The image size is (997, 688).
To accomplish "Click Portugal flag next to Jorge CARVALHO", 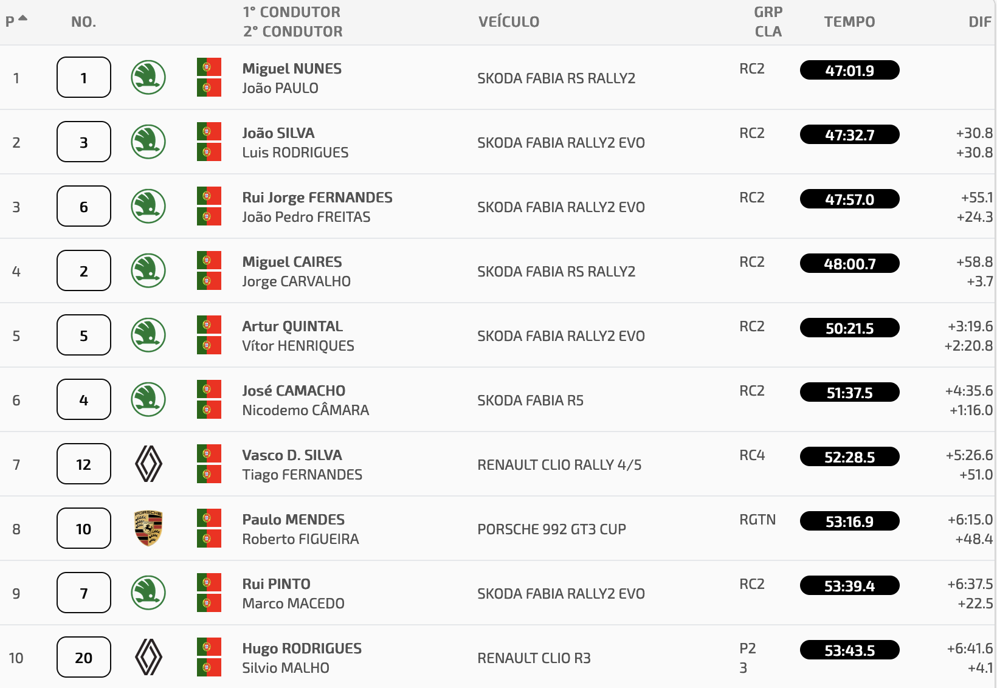I will (209, 281).
